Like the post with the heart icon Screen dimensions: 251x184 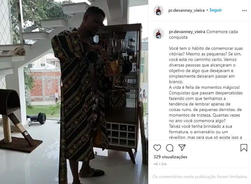(x=157, y=148)
